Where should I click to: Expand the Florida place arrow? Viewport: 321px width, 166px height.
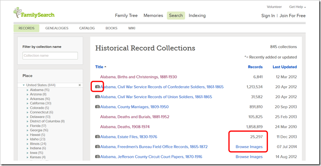coord(28,126)
